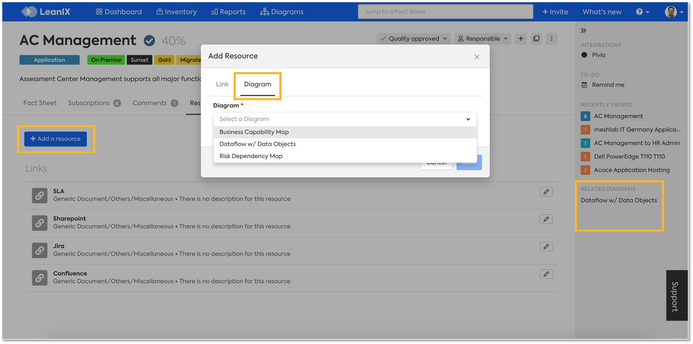Close the Add Resource dialog
This screenshot has height=344, width=693.
[477, 57]
